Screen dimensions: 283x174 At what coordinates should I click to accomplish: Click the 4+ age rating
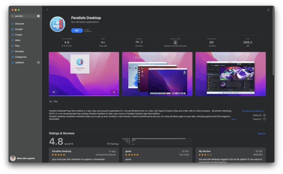[x=103, y=42]
